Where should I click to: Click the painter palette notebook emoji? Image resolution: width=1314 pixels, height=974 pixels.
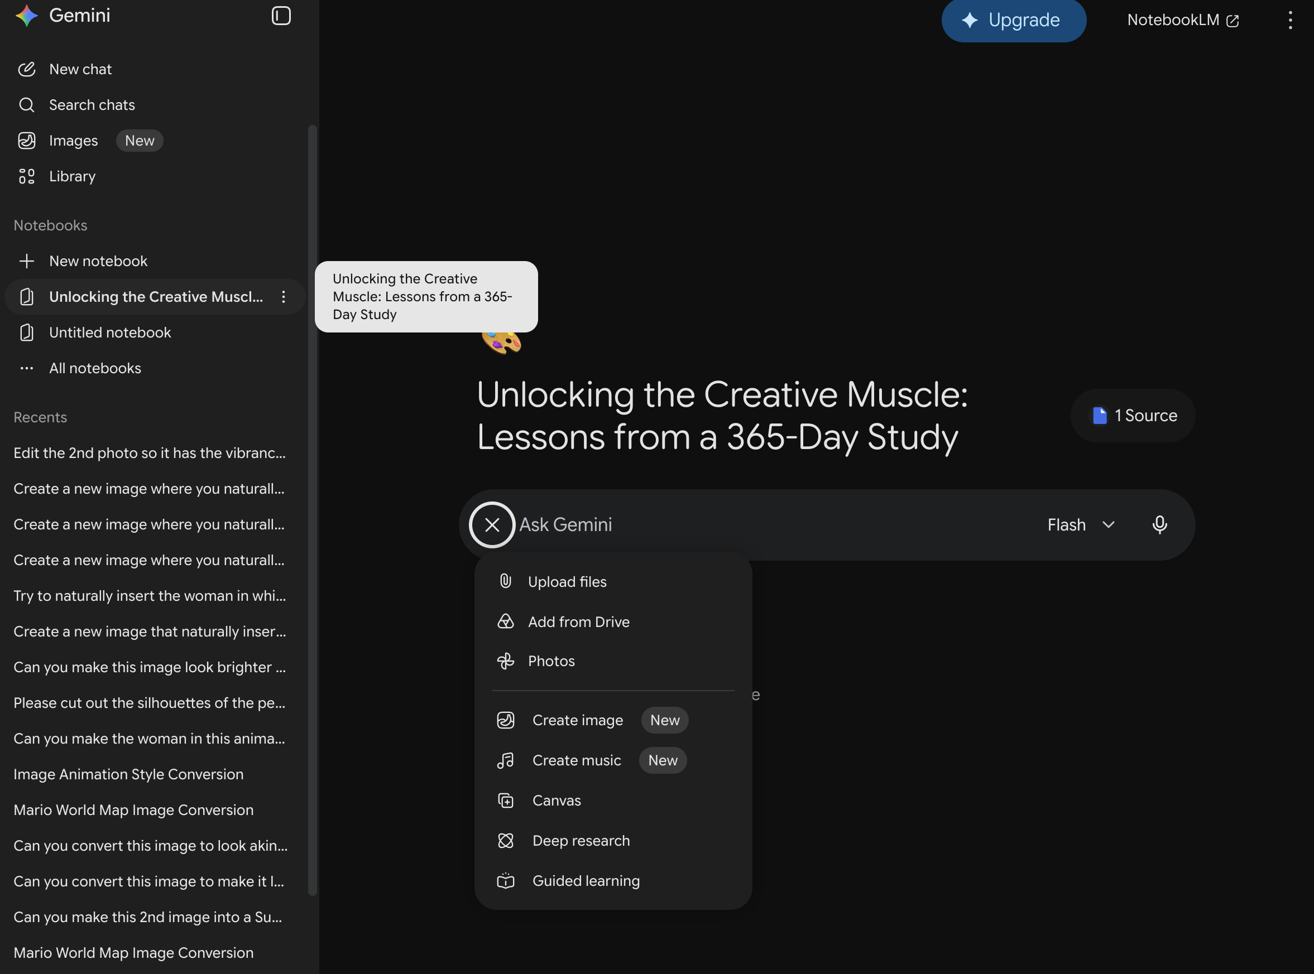501,342
